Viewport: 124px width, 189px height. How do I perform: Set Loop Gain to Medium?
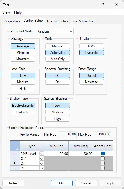pos(23,82)
